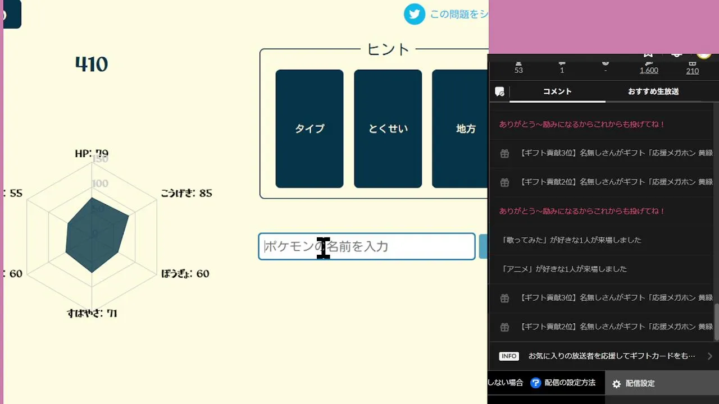The width and height of the screenshot is (719, 404).
Task: Open the お気に入りの放送者を応援して info message
Action: [x=612, y=356]
